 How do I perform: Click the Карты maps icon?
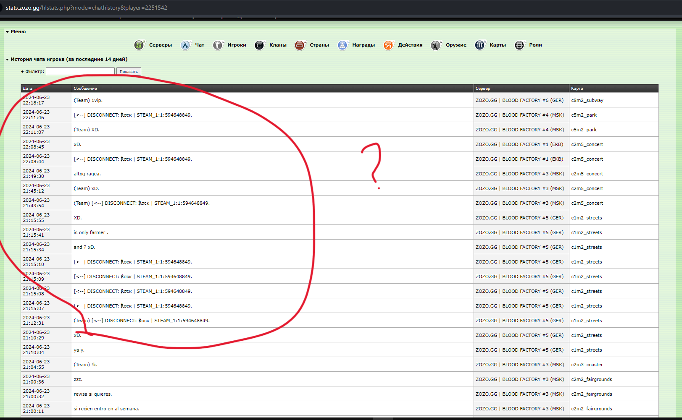[x=480, y=45]
